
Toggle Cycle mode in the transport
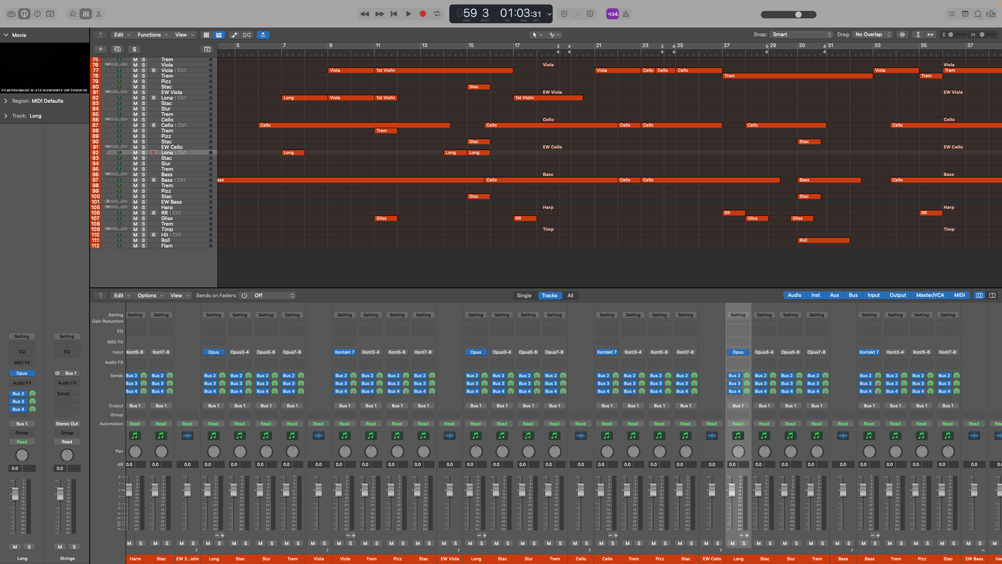click(437, 14)
